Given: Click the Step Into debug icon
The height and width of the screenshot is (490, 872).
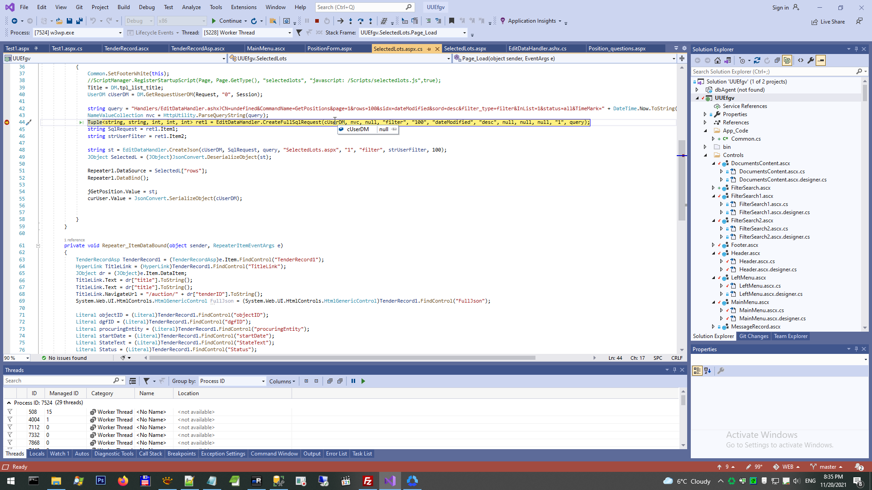Looking at the screenshot, I should [x=351, y=21].
